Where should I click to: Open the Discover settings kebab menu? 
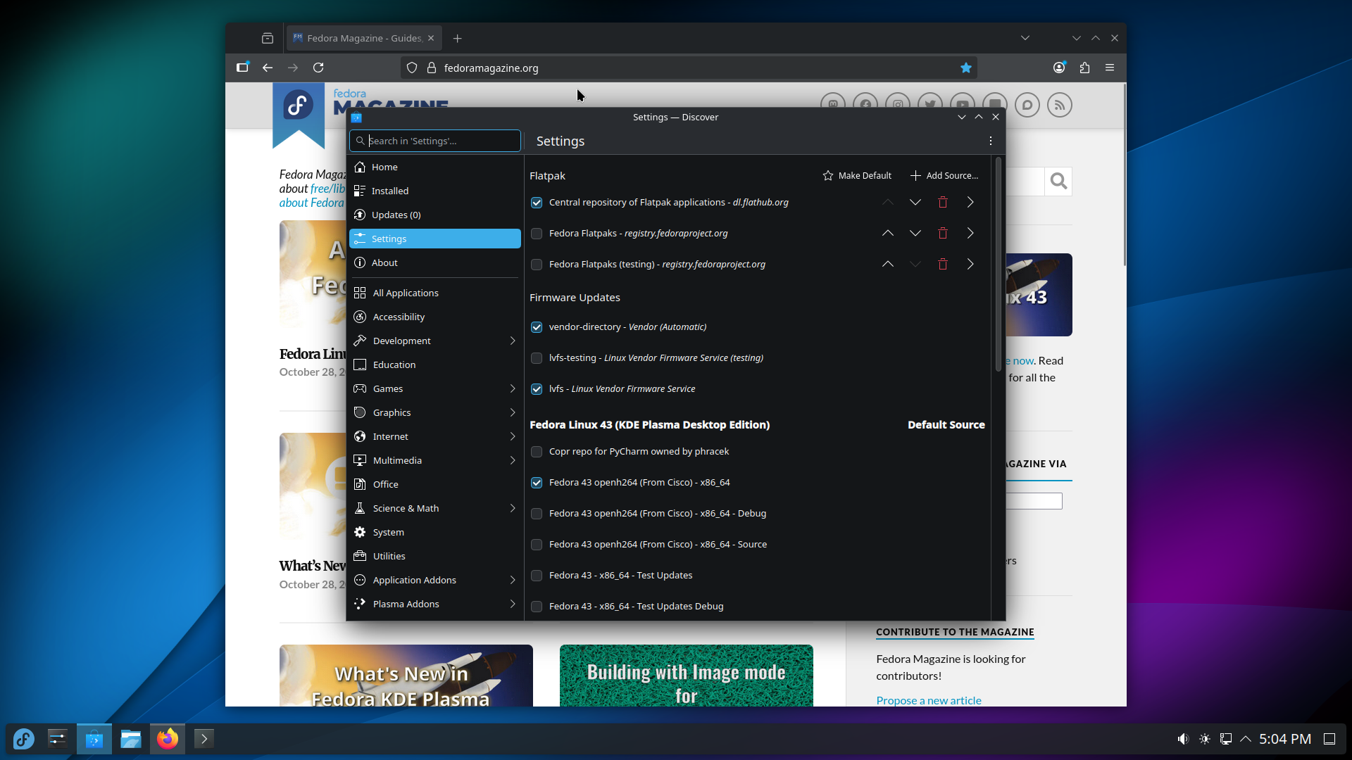pos(991,141)
